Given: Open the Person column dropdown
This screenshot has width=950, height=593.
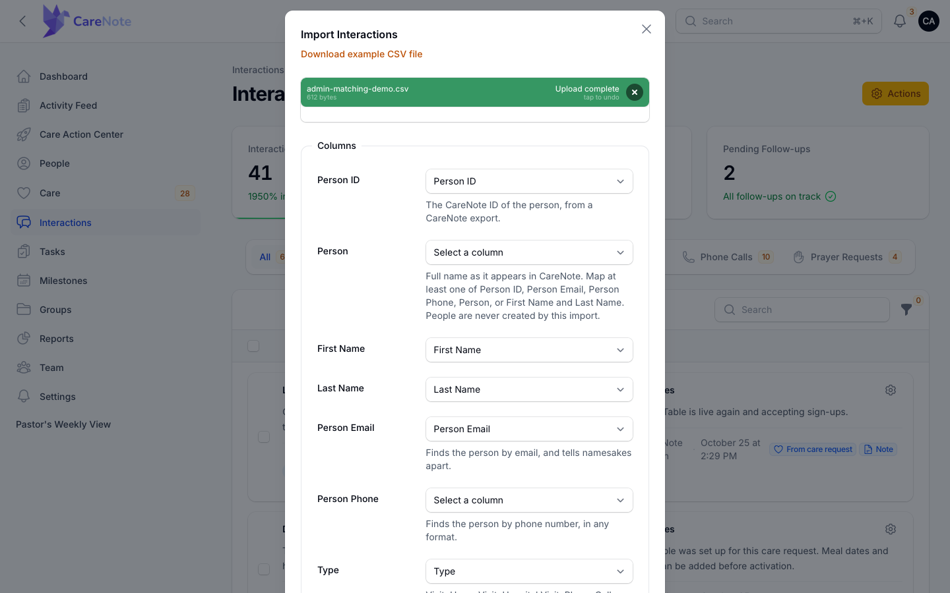Looking at the screenshot, I should point(529,252).
